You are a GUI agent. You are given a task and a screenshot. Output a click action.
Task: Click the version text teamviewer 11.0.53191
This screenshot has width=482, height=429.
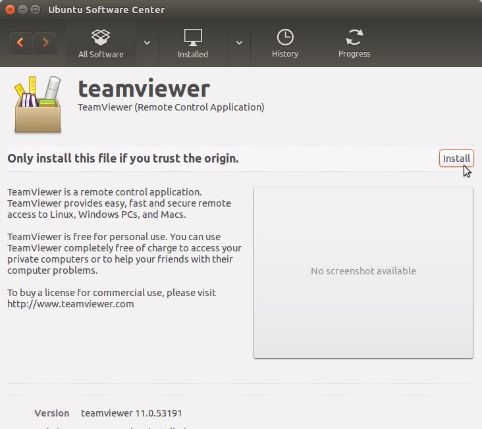(131, 413)
